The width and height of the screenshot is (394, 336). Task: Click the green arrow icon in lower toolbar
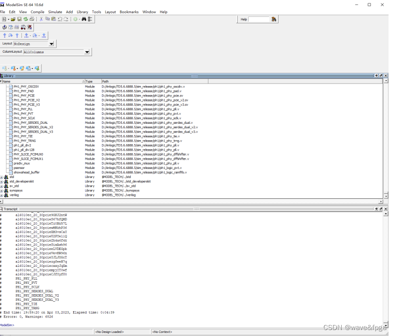coord(37,68)
